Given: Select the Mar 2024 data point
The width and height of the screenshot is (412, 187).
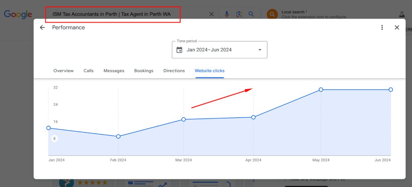Looking at the screenshot, I should 183,119.
